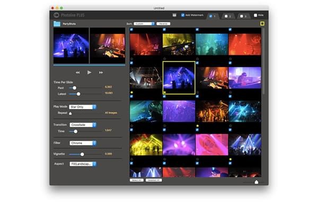Click the filmstrip icon beside Add Watermark
This screenshot has height=202, width=318.
click(174, 15)
